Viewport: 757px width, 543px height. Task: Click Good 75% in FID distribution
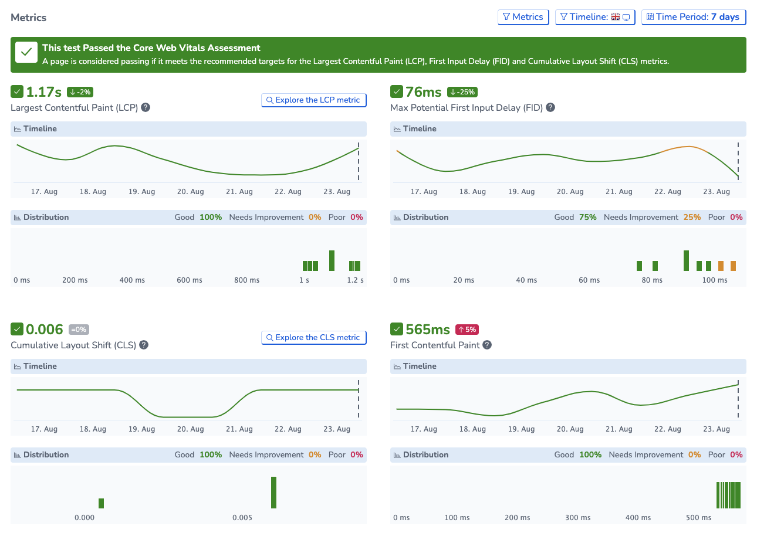[x=575, y=218]
